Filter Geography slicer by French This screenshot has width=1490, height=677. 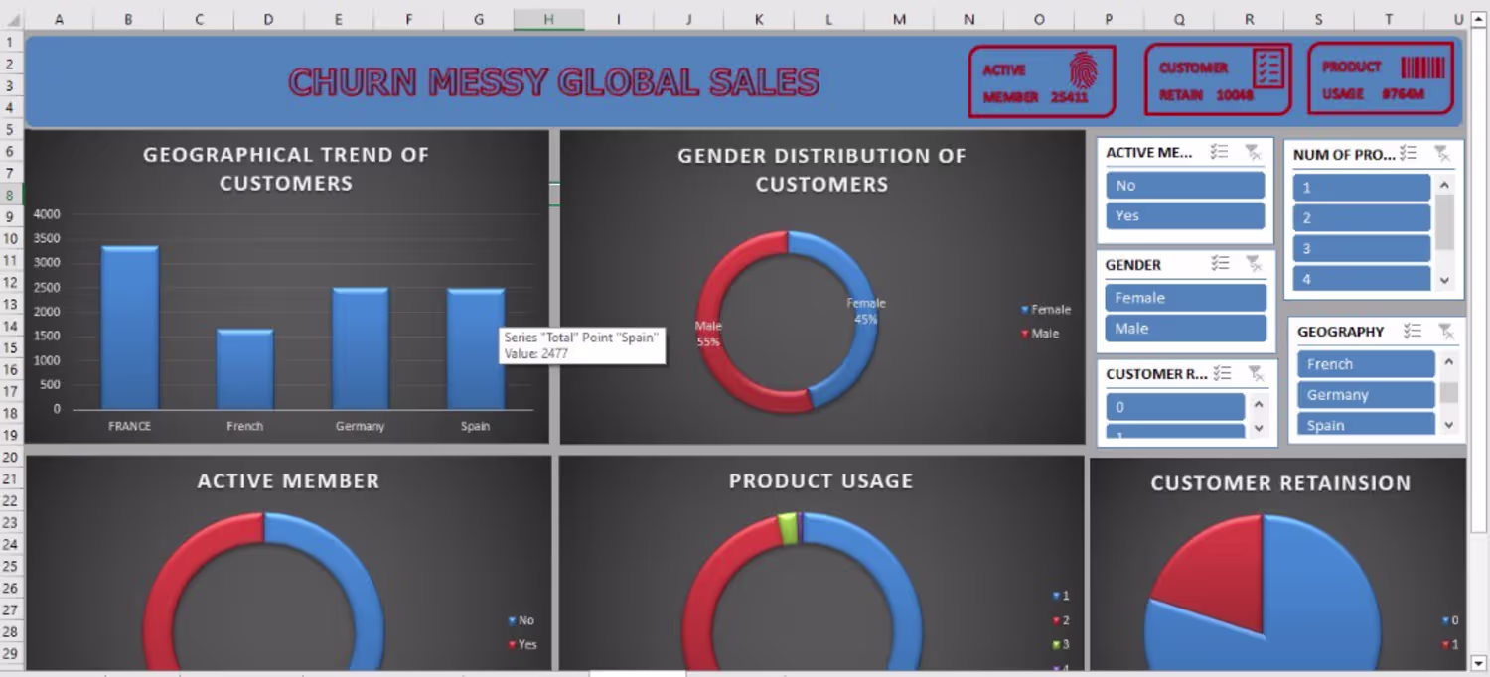point(1366,364)
